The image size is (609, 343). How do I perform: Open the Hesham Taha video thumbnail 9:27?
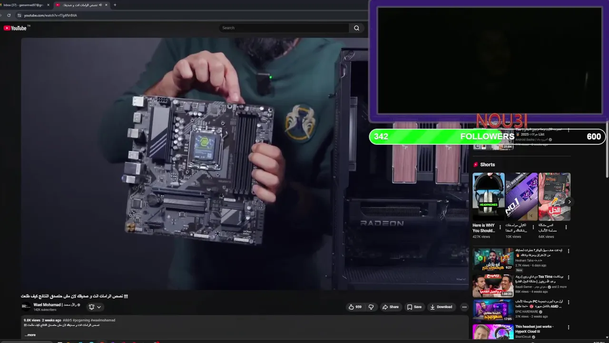tap(493, 259)
